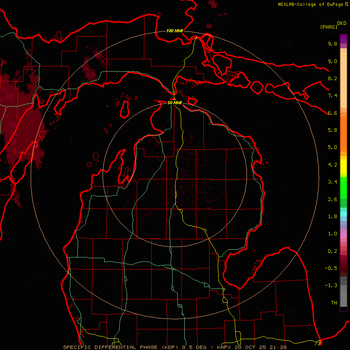
Task: Click the 7.4 scale value
Action: click(332, 96)
